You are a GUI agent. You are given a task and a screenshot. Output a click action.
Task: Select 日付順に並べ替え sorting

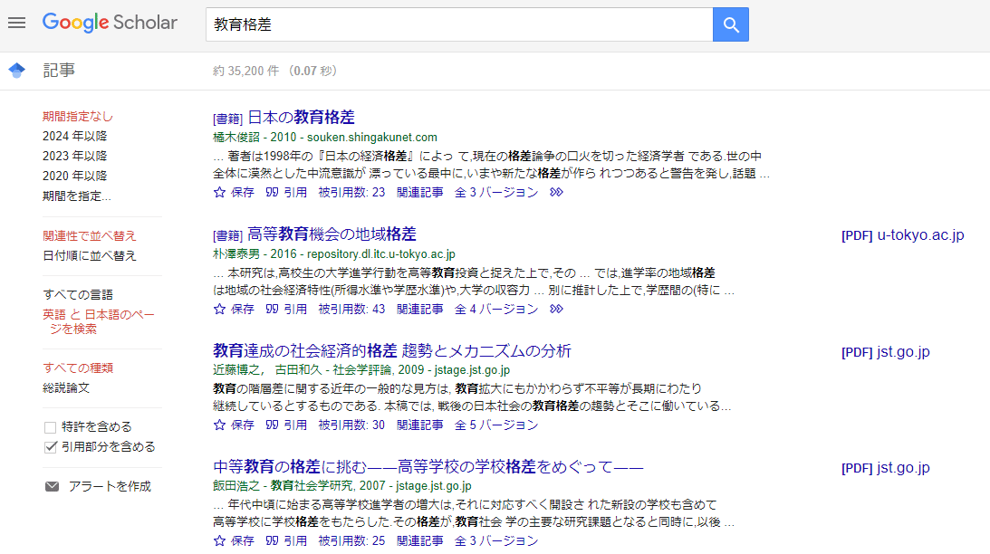(89, 256)
